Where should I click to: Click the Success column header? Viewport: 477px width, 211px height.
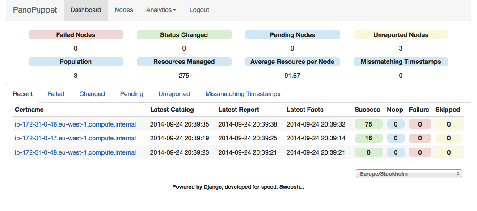coord(367,110)
